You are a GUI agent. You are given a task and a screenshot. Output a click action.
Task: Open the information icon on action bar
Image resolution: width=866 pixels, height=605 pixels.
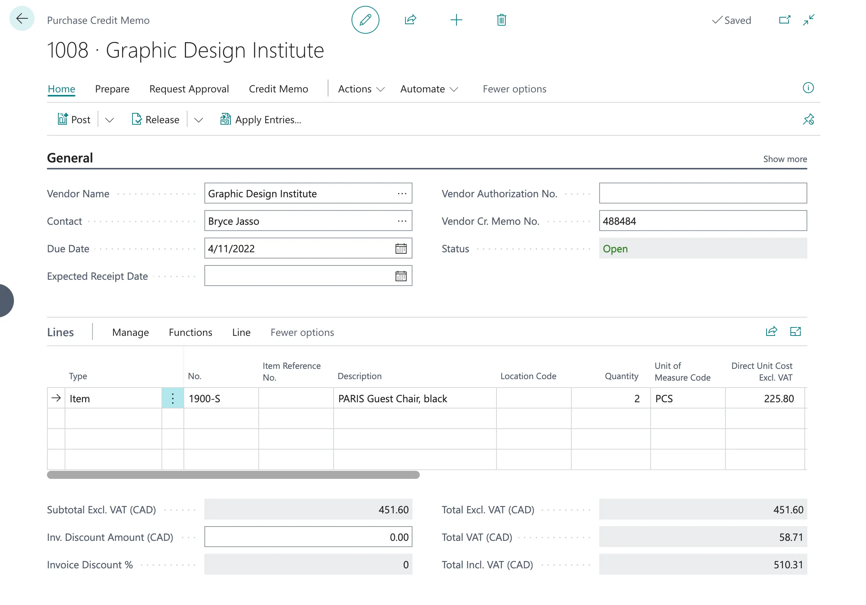808,88
